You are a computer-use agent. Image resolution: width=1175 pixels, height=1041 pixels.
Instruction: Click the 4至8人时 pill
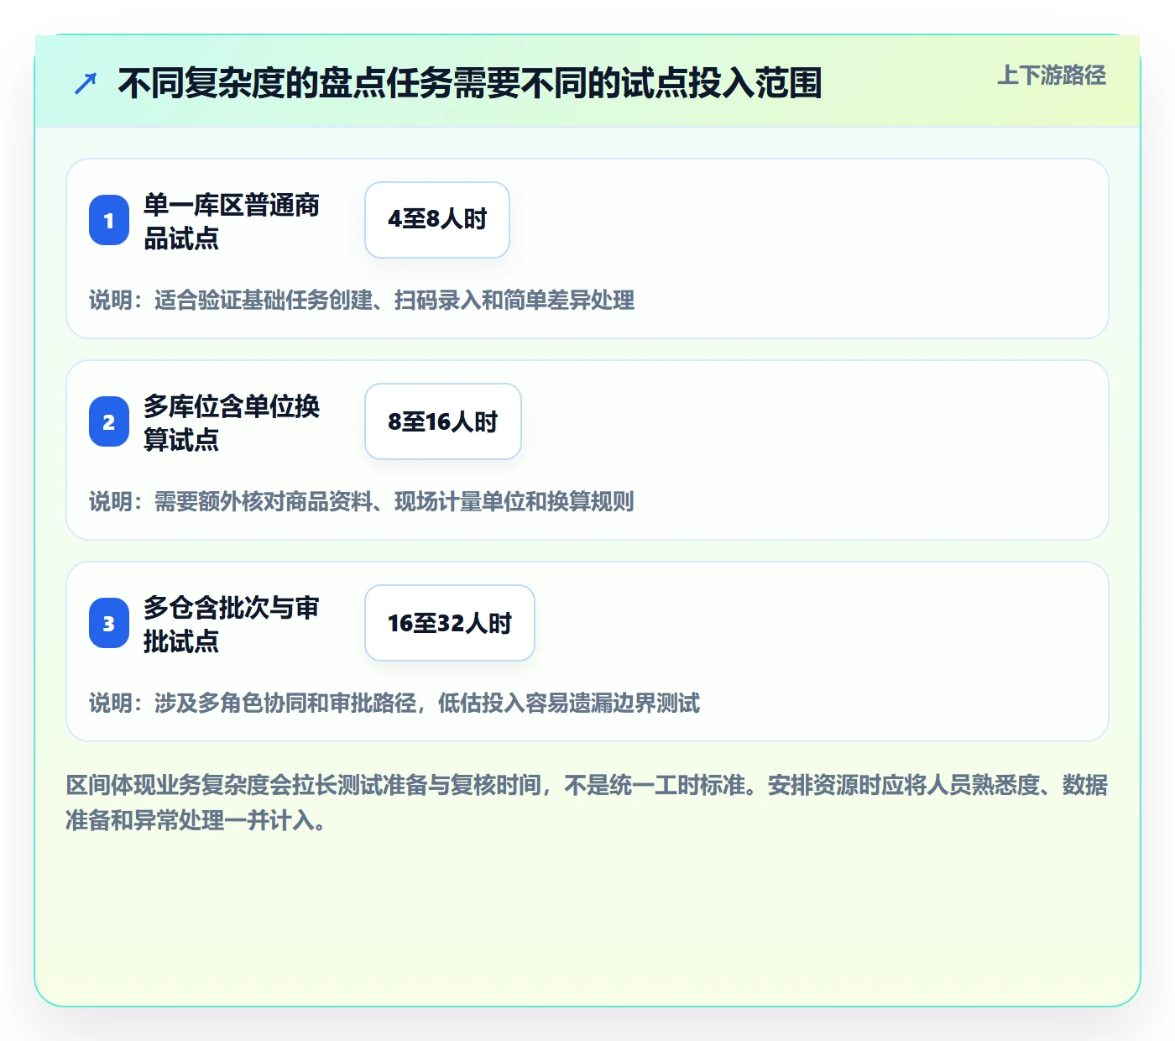[437, 220]
